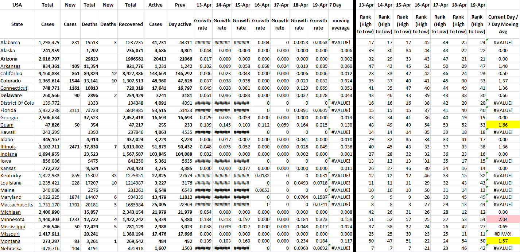
Task: Open the Alaska state link
Action: click(x=8, y=50)
